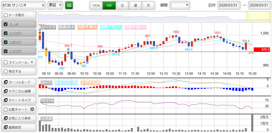Toggle the 比較チャート checkbox
The image size is (272, 133).
pyautogui.click(x=6, y=109)
